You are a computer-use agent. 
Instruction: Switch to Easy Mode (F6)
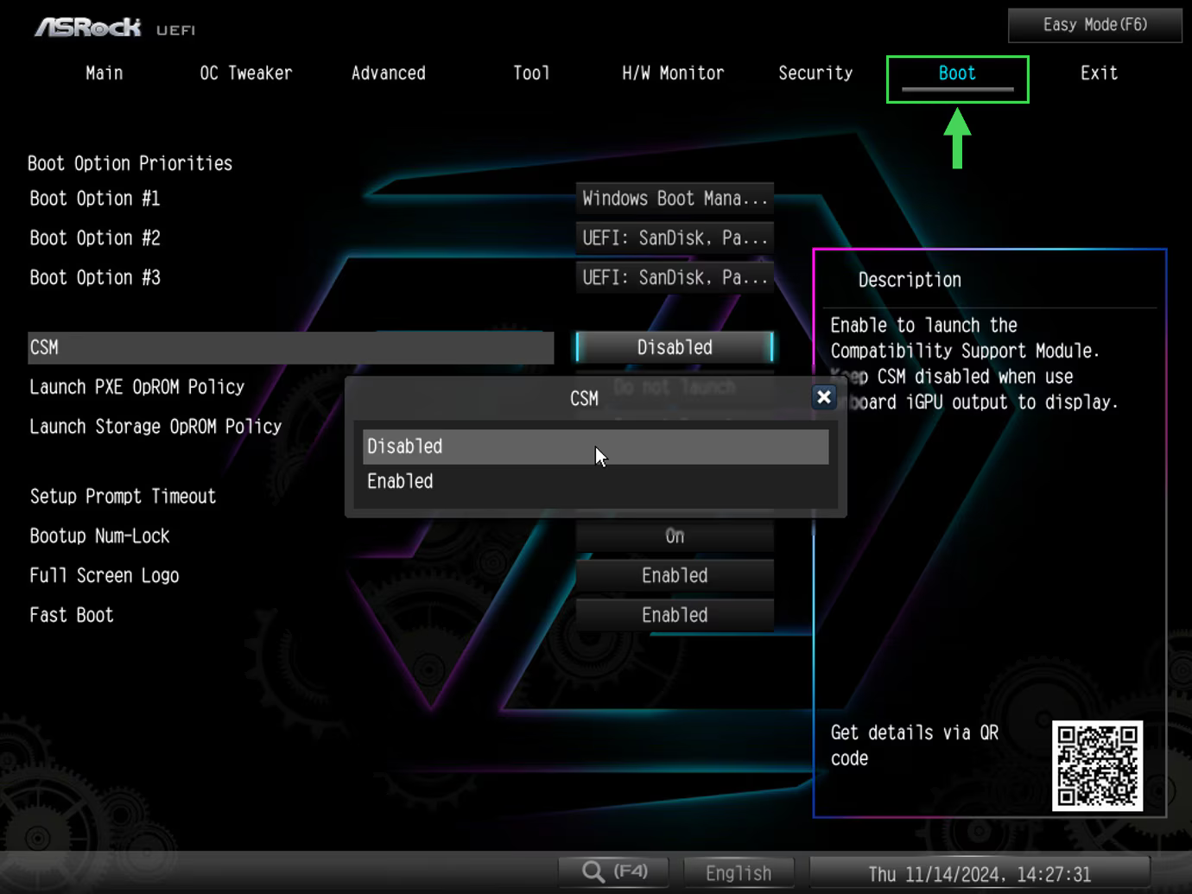pos(1094,25)
